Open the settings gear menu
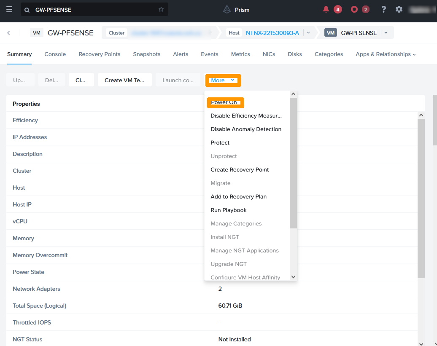This screenshot has height=346, width=437. pyautogui.click(x=399, y=9)
